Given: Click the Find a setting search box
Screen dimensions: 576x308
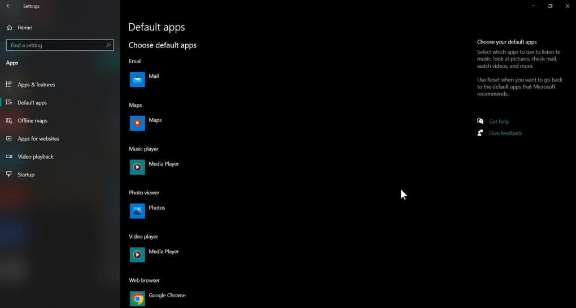Looking at the screenshot, I should 60,45.
